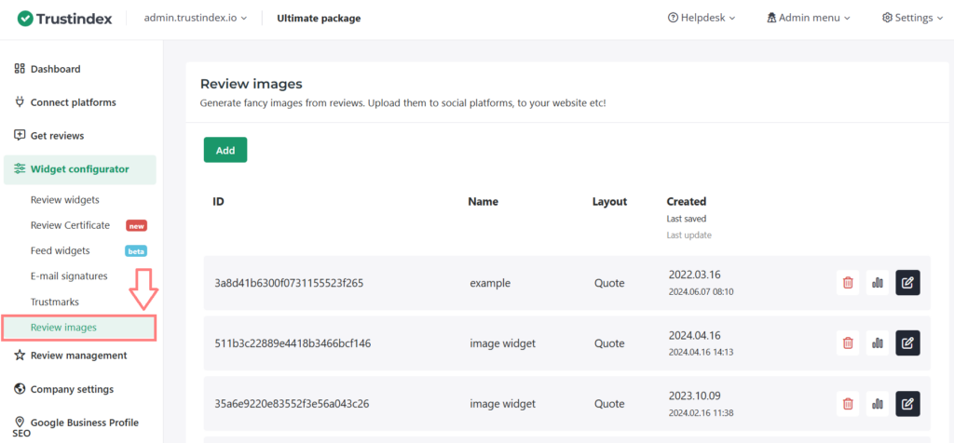Delete review image created 2024.04.16
Image resolution: width=954 pixels, height=443 pixels.
point(848,343)
